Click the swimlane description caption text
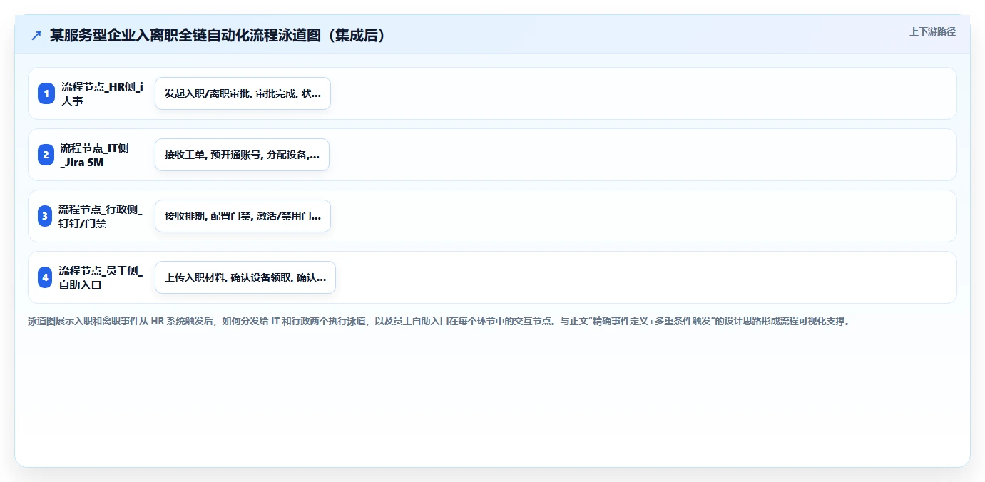 [439, 322]
